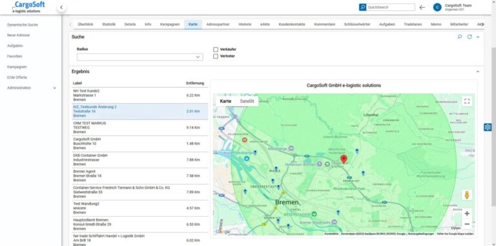The width and height of the screenshot is (496, 246).
Task: Select the Test Wandlung2 row
Action: click(140, 208)
